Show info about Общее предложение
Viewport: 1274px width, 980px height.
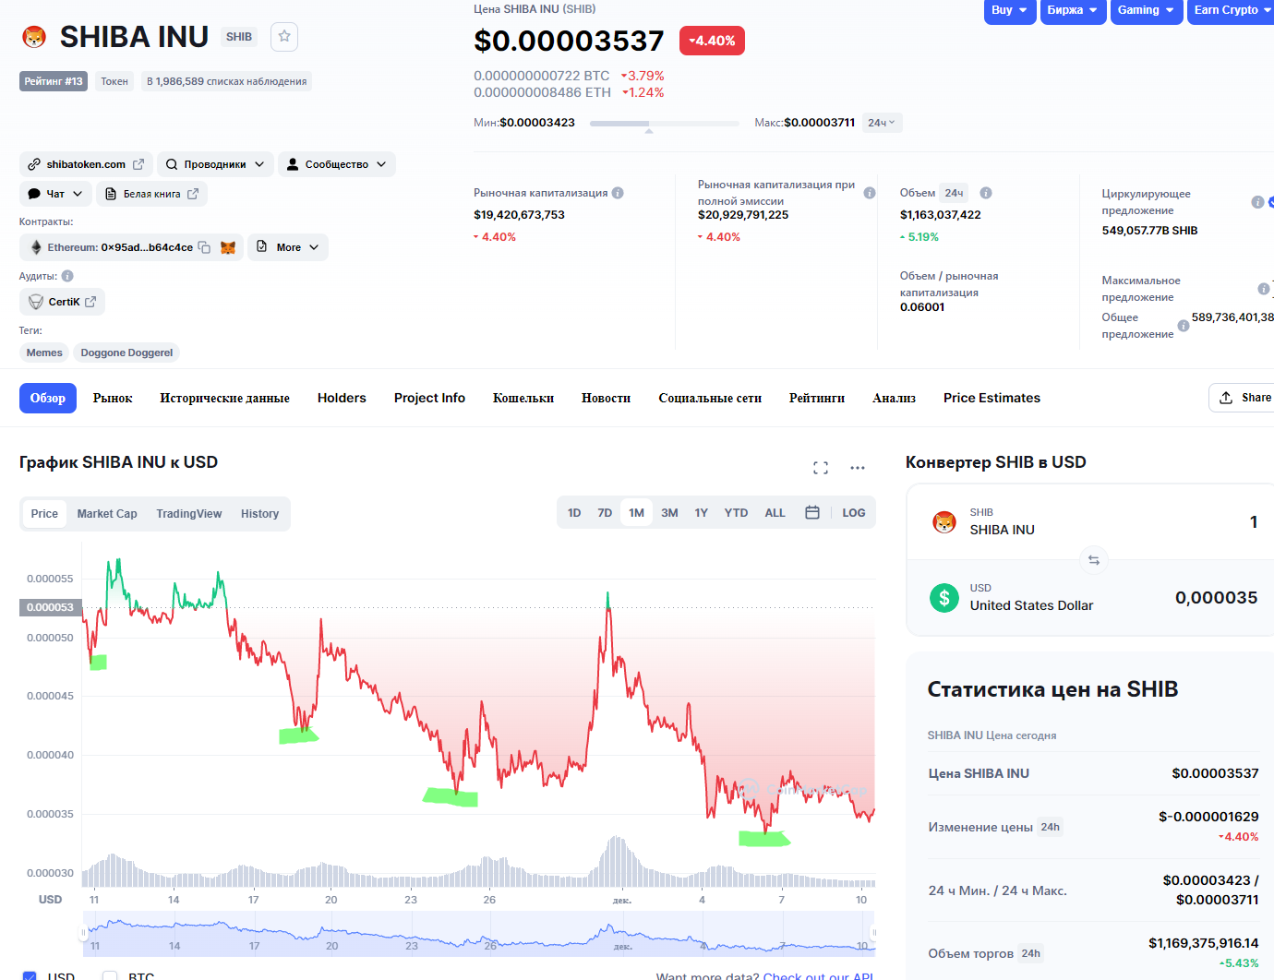click(1184, 326)
